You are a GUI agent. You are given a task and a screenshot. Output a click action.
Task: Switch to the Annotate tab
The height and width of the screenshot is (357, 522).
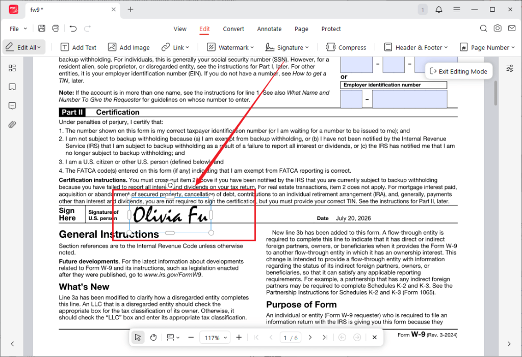coord(269,29)
